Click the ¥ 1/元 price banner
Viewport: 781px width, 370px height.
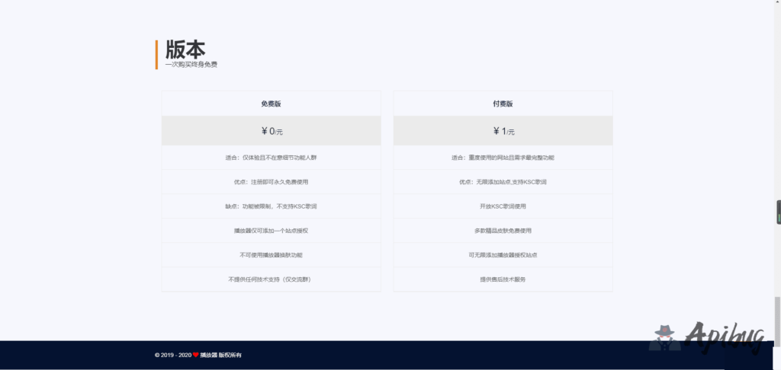click(503, 131)
